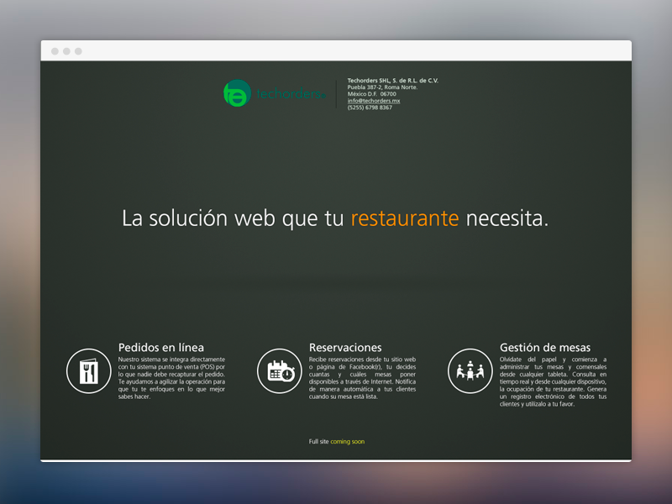672x504 pixels.
Task: Open the fork and knife Pedidos icon
Action: tap(89, 371)
